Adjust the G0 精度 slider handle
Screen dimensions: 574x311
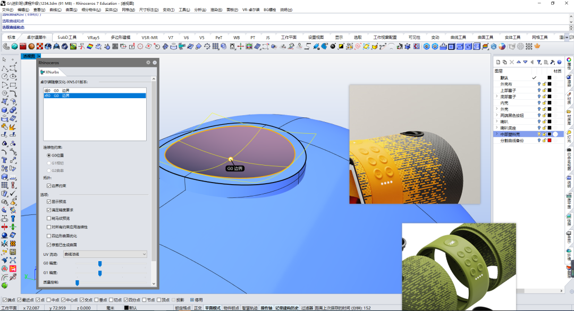tap(100, 263)
